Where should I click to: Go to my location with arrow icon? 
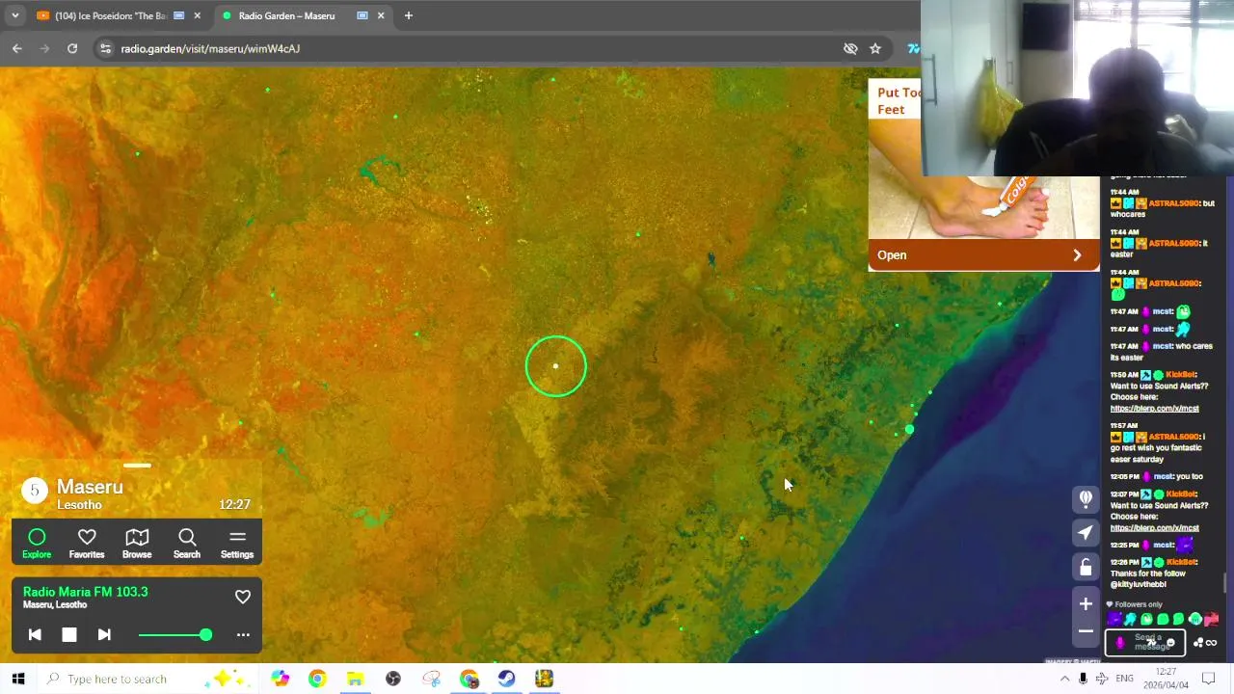point(1086,533)
